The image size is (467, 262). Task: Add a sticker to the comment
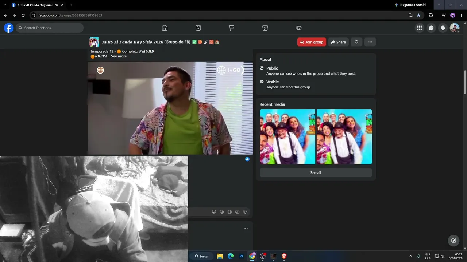(x=245, y=212)
